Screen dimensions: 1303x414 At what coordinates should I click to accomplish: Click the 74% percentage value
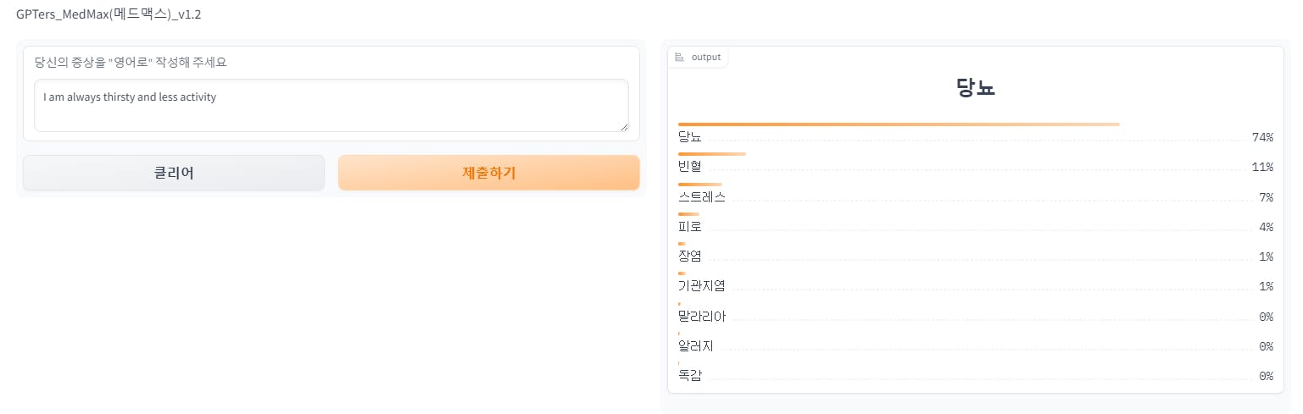(x=1262, y=137)
